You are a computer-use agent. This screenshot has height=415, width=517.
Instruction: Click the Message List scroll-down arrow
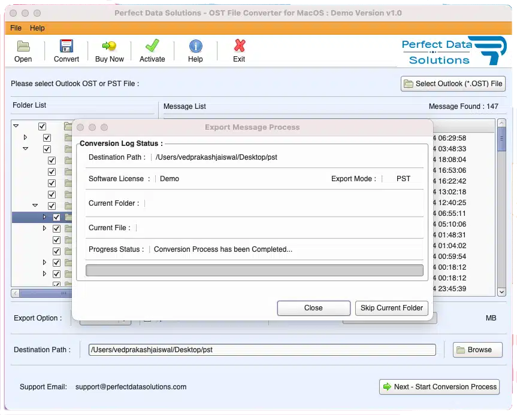pos(501,292)
